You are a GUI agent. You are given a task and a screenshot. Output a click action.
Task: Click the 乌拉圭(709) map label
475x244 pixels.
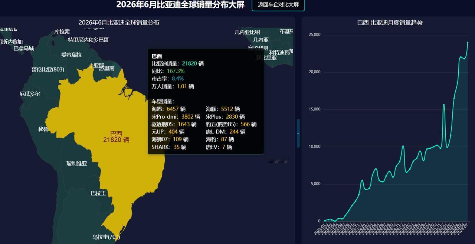tap(107, 237)
